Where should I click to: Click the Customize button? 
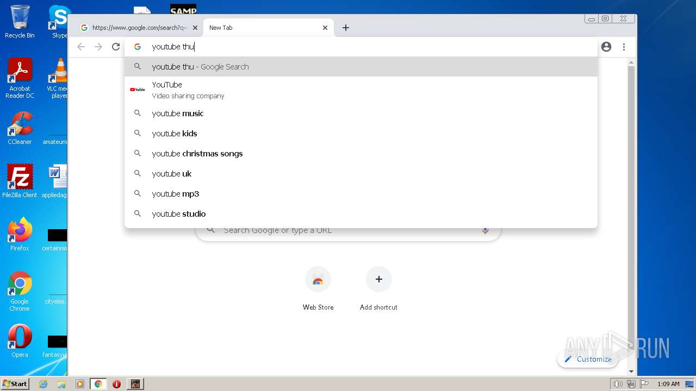click(x=588, y=359)
